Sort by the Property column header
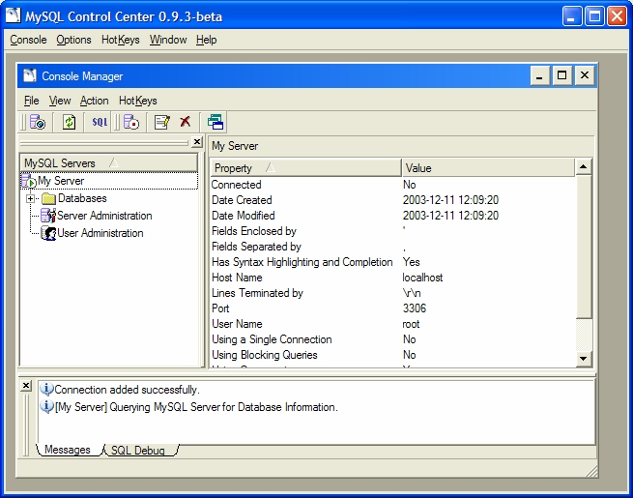 pos(305,167)
